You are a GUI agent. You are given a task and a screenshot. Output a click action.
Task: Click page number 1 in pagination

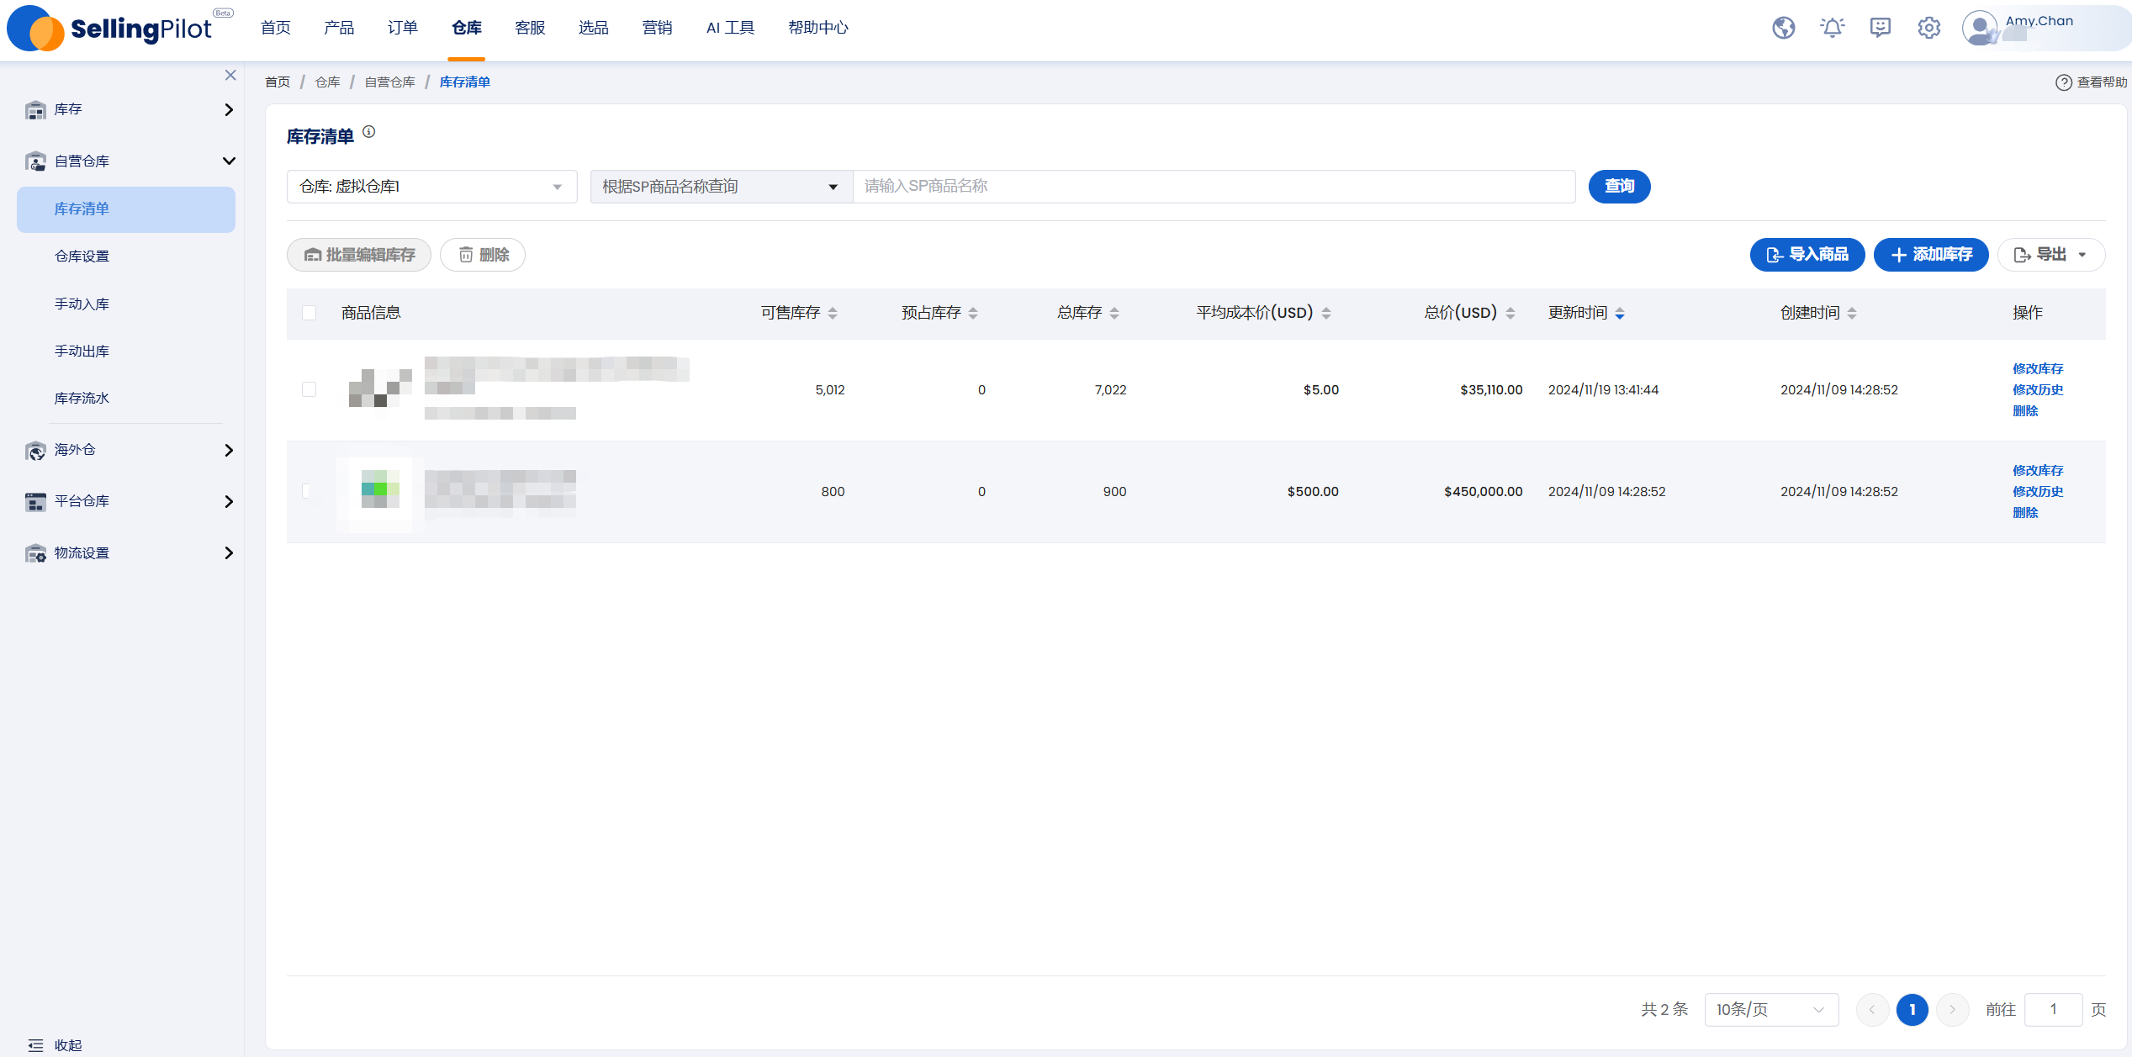(x=1912, y=1010)
